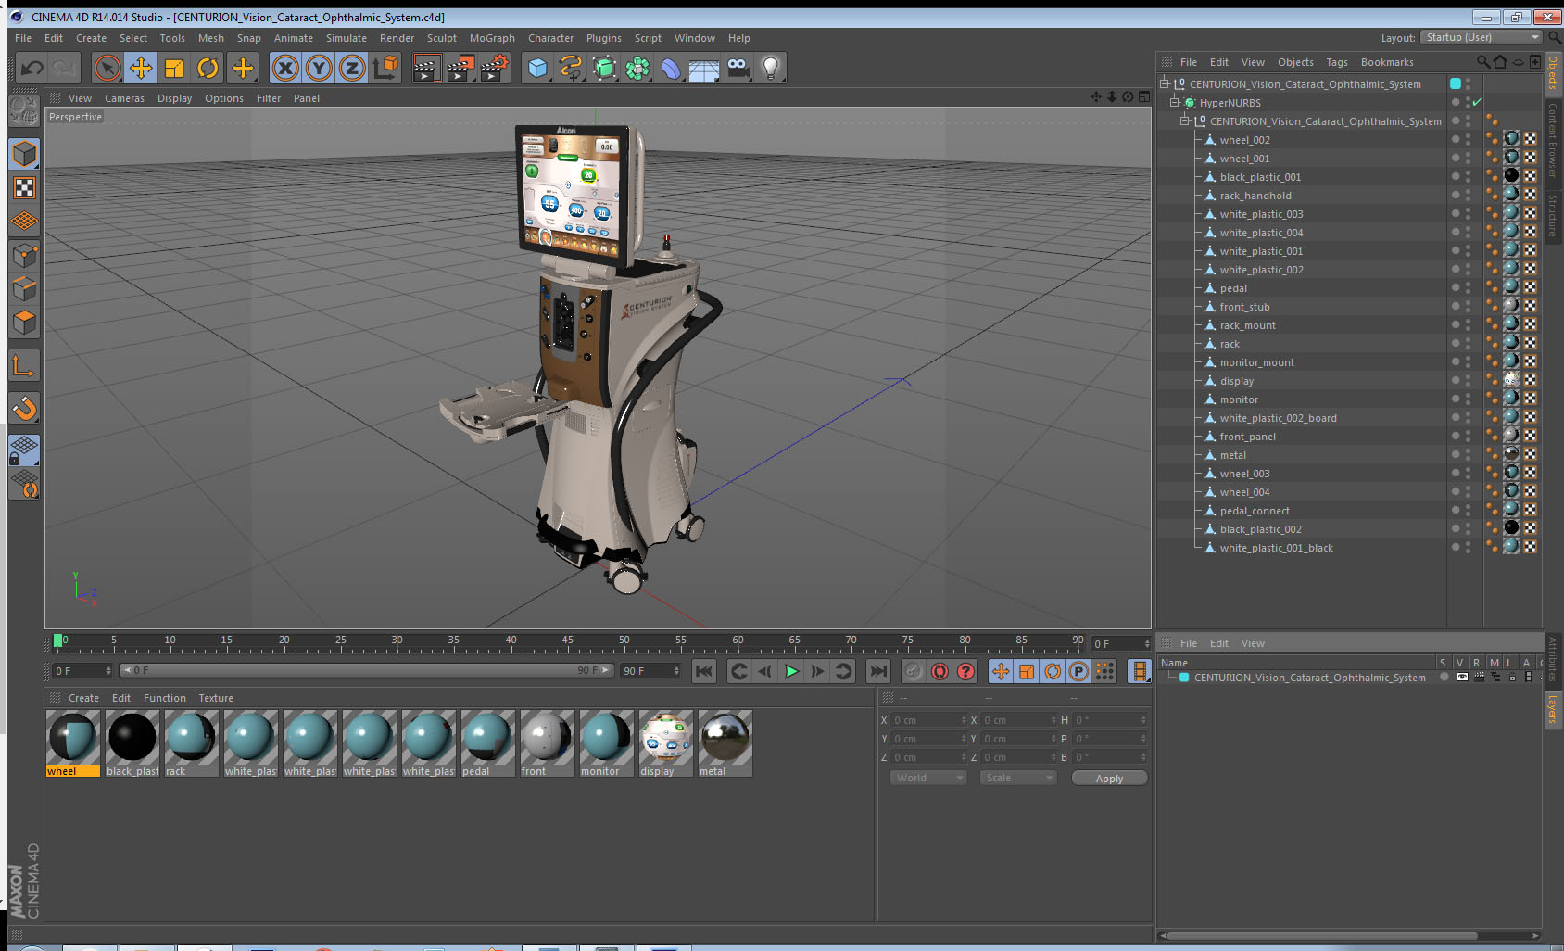The image size is (1564, 951).
Task: Toggle Z axis lock
Action: point(352,68)
